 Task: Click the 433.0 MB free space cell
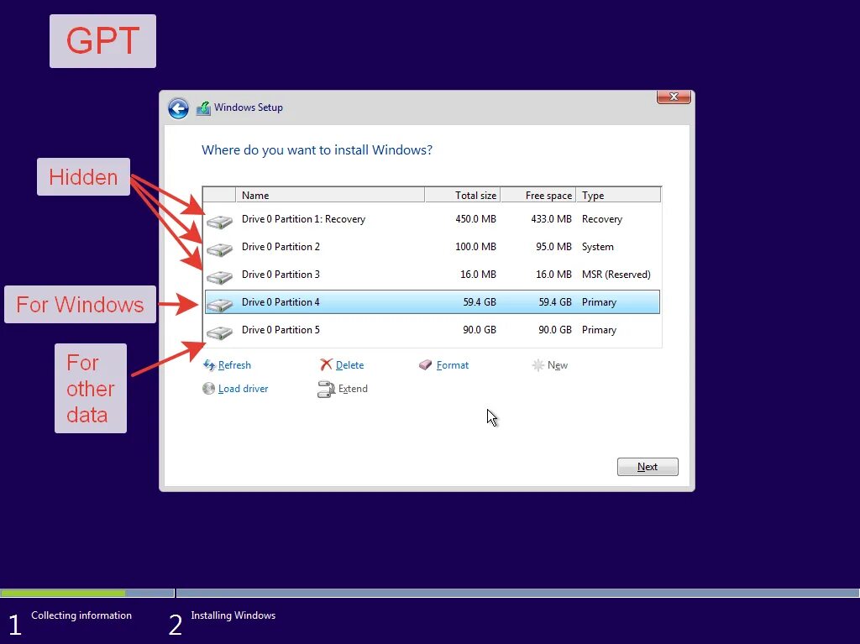pyautogui.click(x=551, y=219)
